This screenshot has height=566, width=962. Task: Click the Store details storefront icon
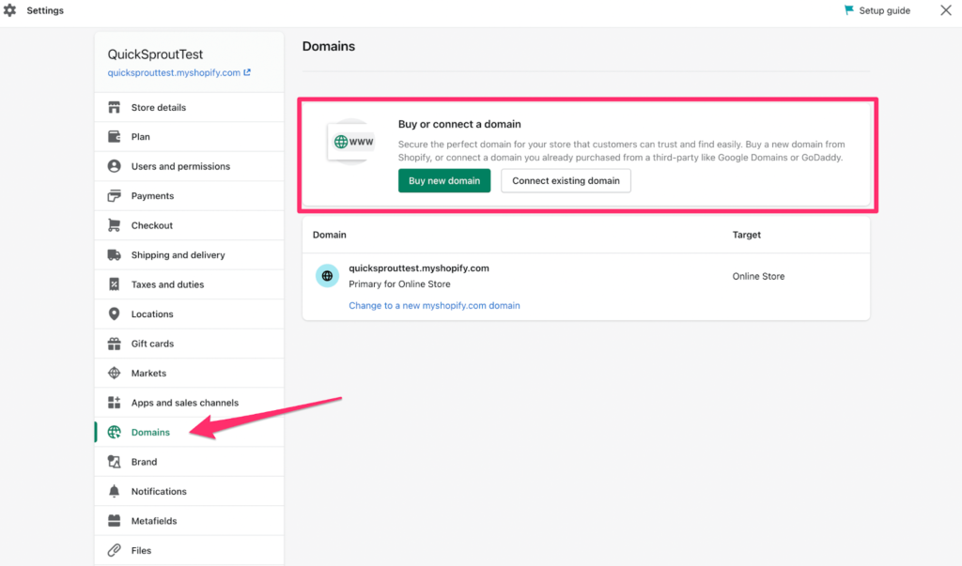click(114, 107)
